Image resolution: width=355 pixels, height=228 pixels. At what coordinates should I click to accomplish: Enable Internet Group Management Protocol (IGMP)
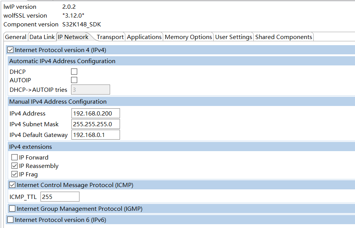click(x=12, y=209)
